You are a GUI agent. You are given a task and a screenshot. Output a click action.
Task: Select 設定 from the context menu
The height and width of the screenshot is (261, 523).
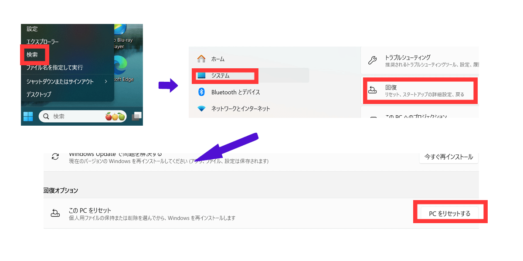point(33,29)
